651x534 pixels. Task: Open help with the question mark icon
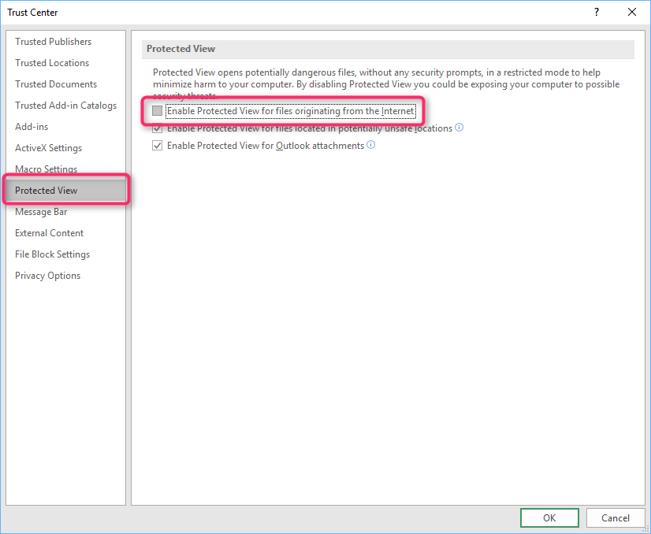(x=597, y=12)
